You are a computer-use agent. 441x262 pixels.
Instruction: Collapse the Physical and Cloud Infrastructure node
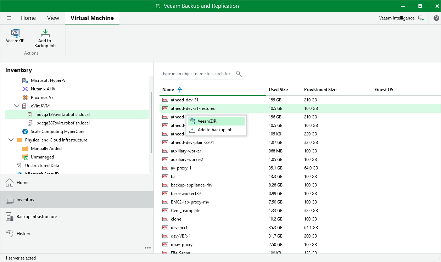point(11,140)
